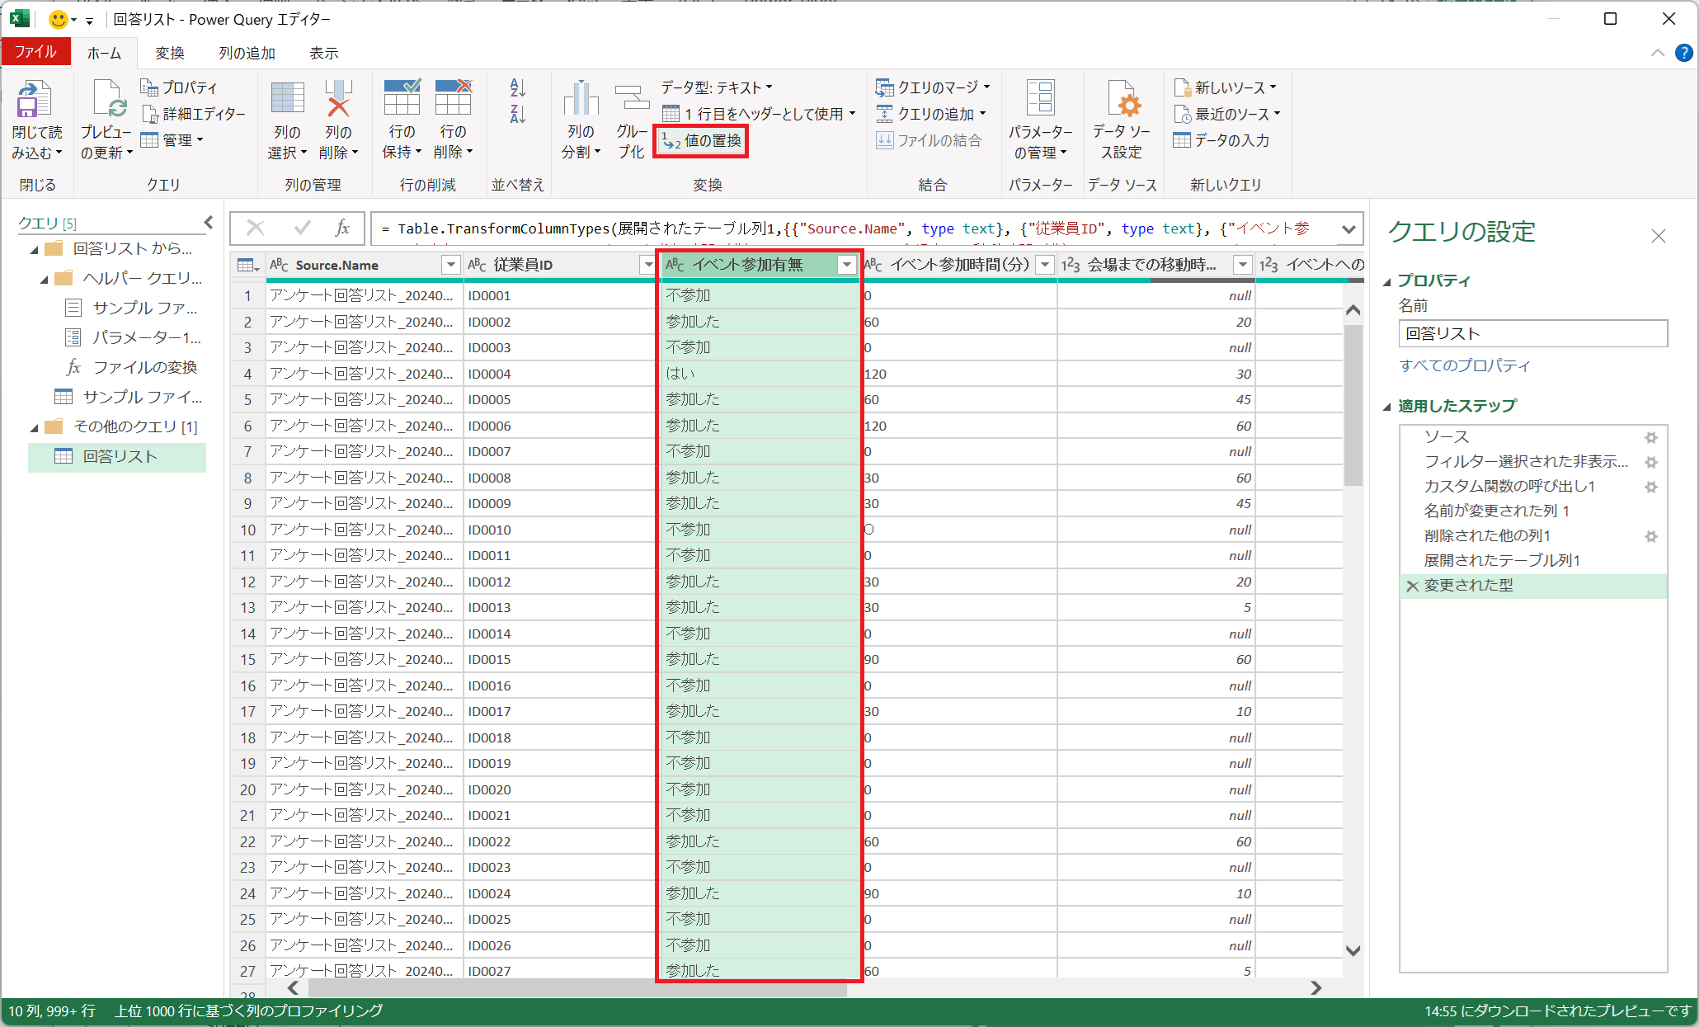Click the グループ化 group by icon
Screen dimensions: 1699x1027
point(632,98)
